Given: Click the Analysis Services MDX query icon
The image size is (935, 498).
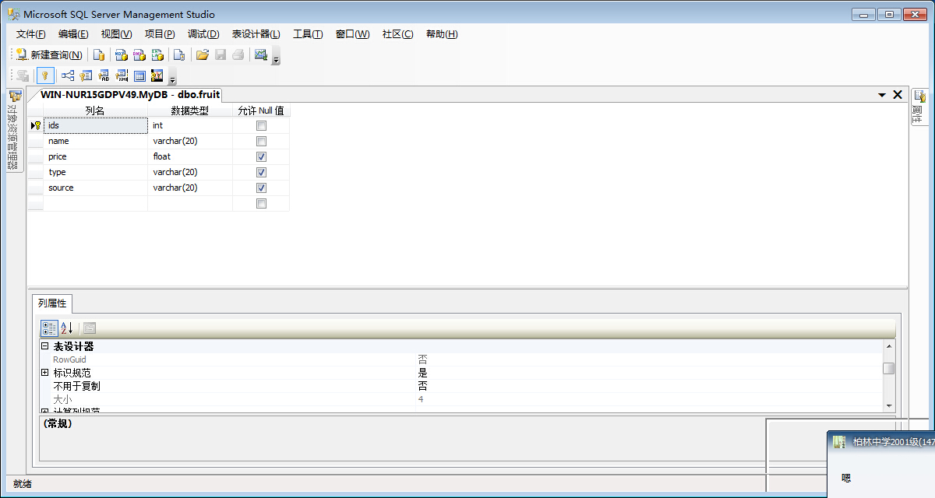Looking at the screenshot, I should point(121,54).
